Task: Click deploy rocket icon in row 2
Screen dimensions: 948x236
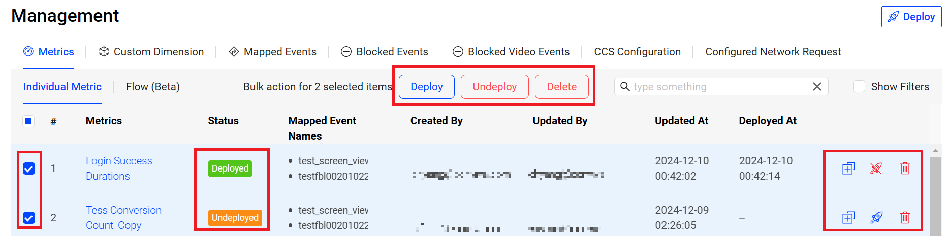Action: pyautogui.click(x=876, y=218)
